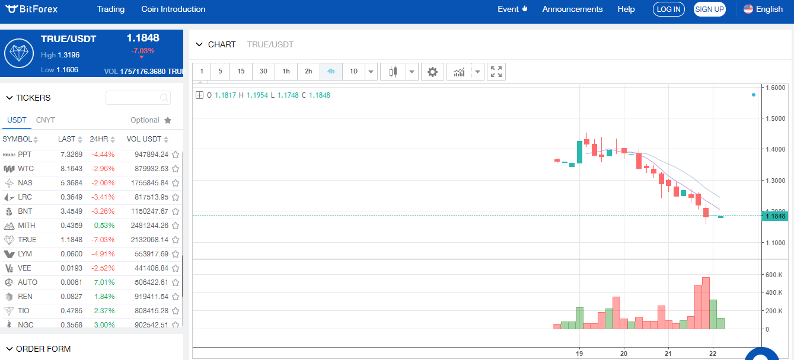Click the Optional favorites star icon
The width and height of the screenshot is (794, 360).
[x=168, y=120]
